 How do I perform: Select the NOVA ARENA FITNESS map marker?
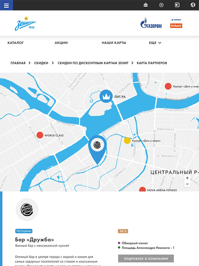[143, 189]
